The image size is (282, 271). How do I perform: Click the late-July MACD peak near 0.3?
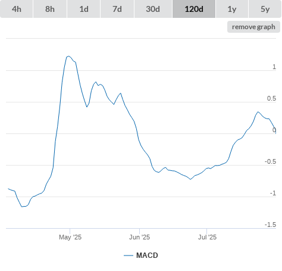pos(258,112)
